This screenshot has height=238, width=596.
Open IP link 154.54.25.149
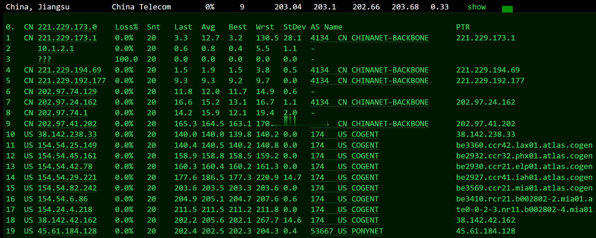pos(67,145)
